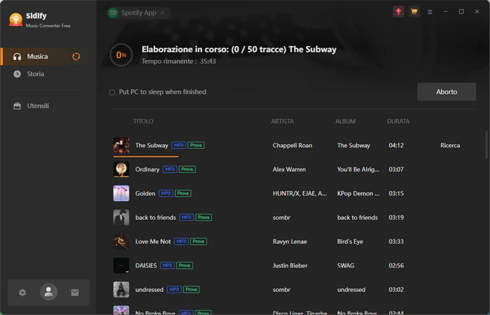Click the DAISIES album thumbnail

click(121, 265)
